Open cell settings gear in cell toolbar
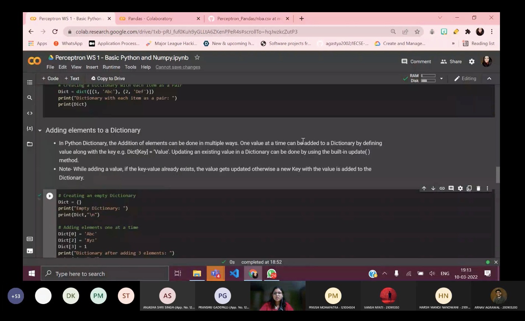This screenshot has height=321, width=525. point(460,188)
